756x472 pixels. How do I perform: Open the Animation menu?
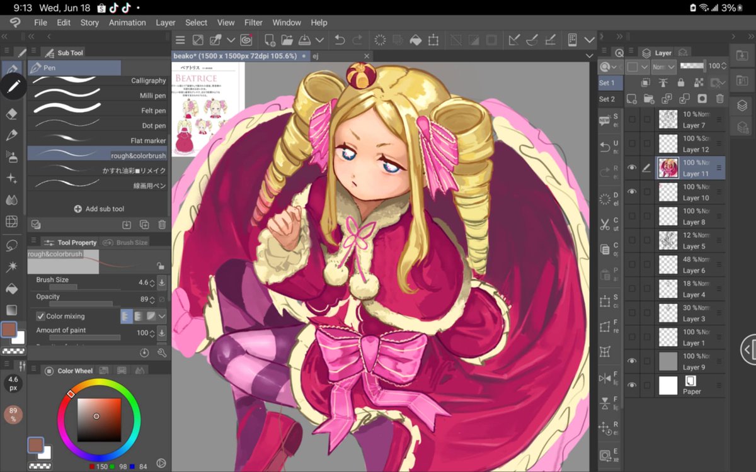pos(127,22)
